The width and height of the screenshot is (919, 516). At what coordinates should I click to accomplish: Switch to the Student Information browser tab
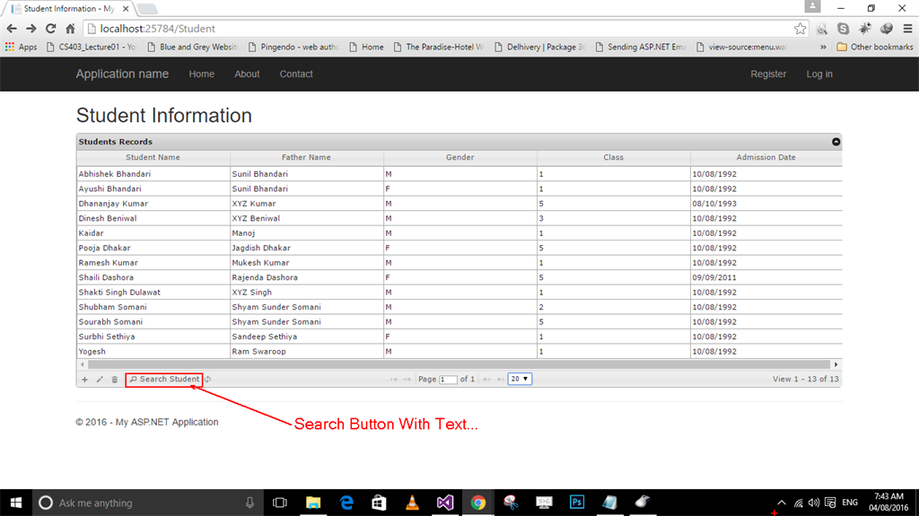click(x=69, y=9)
